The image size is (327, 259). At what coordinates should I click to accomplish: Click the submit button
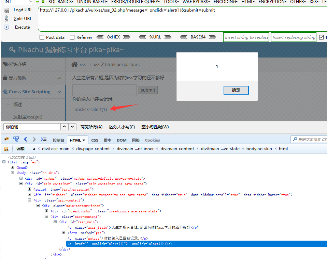coord(148,90)
